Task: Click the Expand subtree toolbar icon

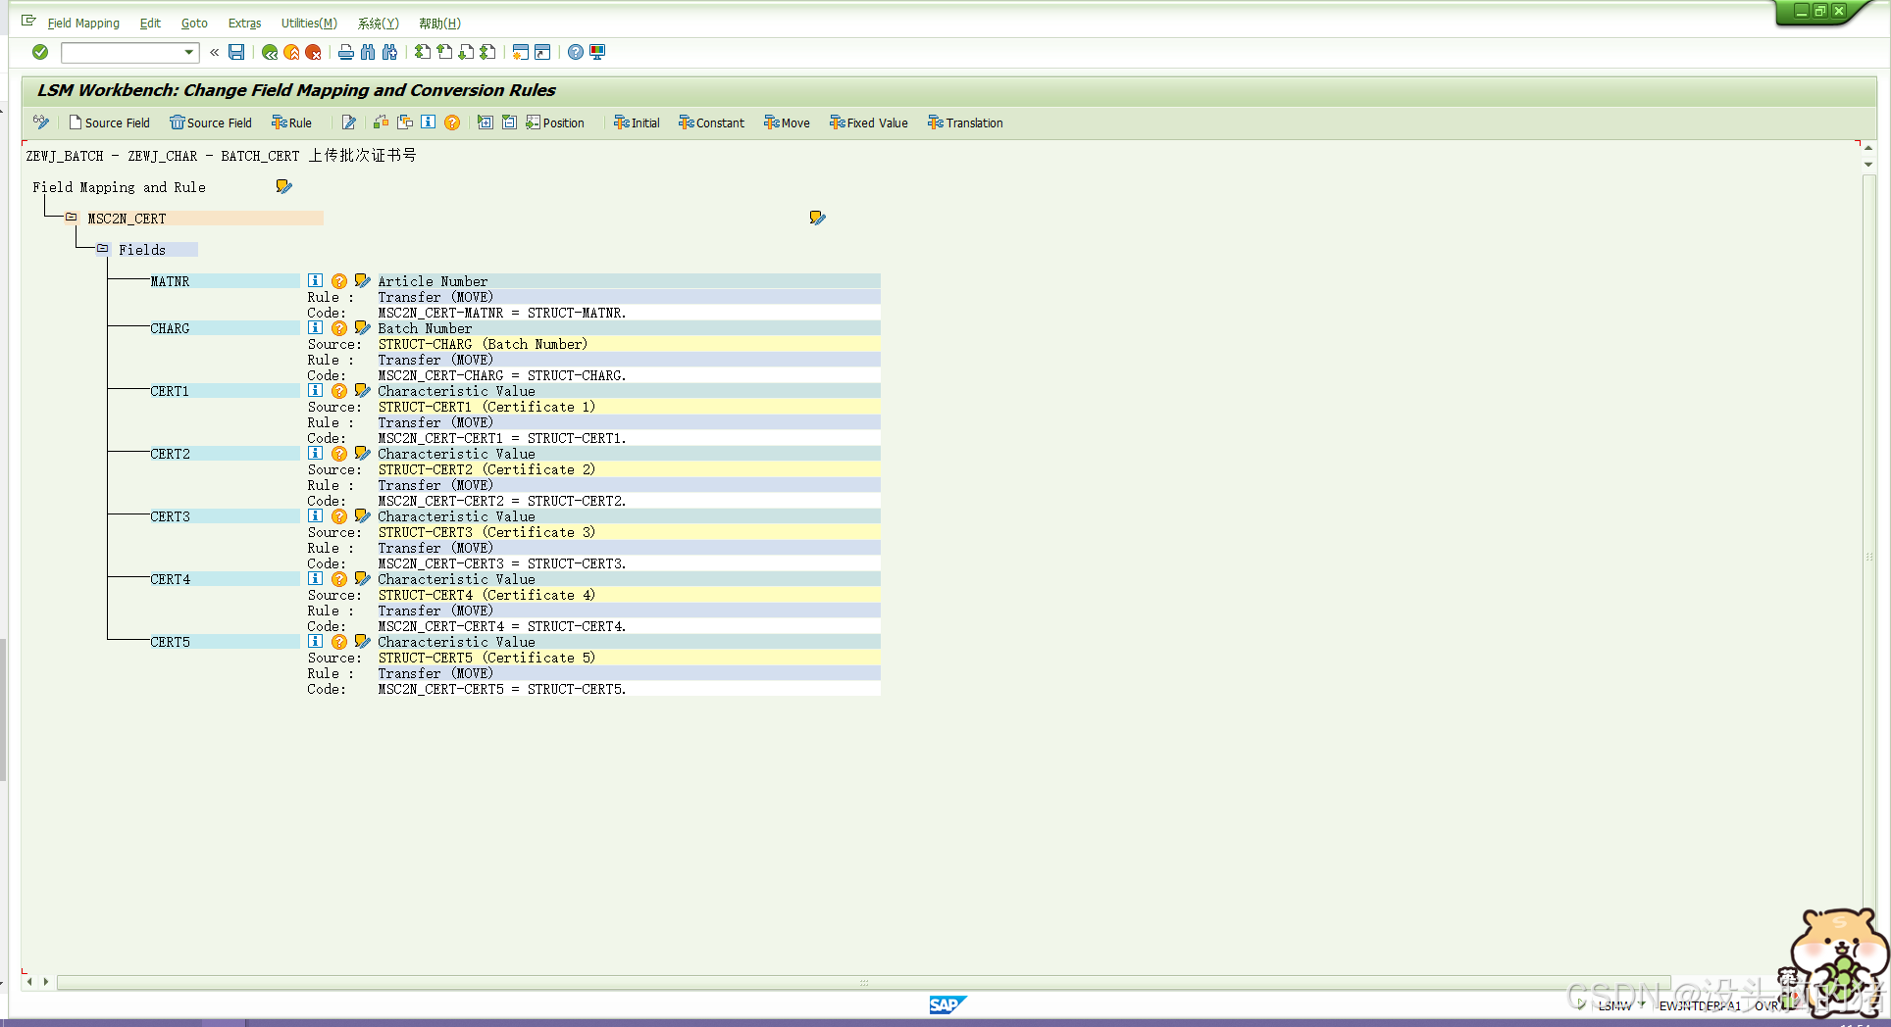Action: pos(486,122)
